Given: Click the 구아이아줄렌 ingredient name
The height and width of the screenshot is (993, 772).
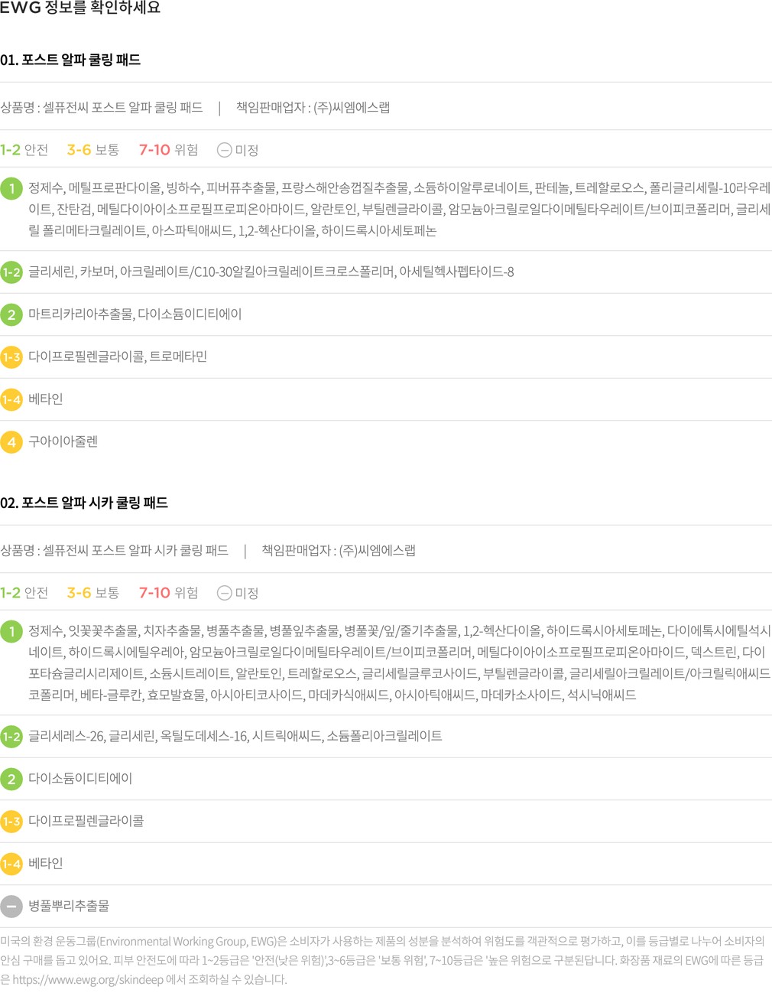Looking at the screenshot, I should [x=63, y=442].
